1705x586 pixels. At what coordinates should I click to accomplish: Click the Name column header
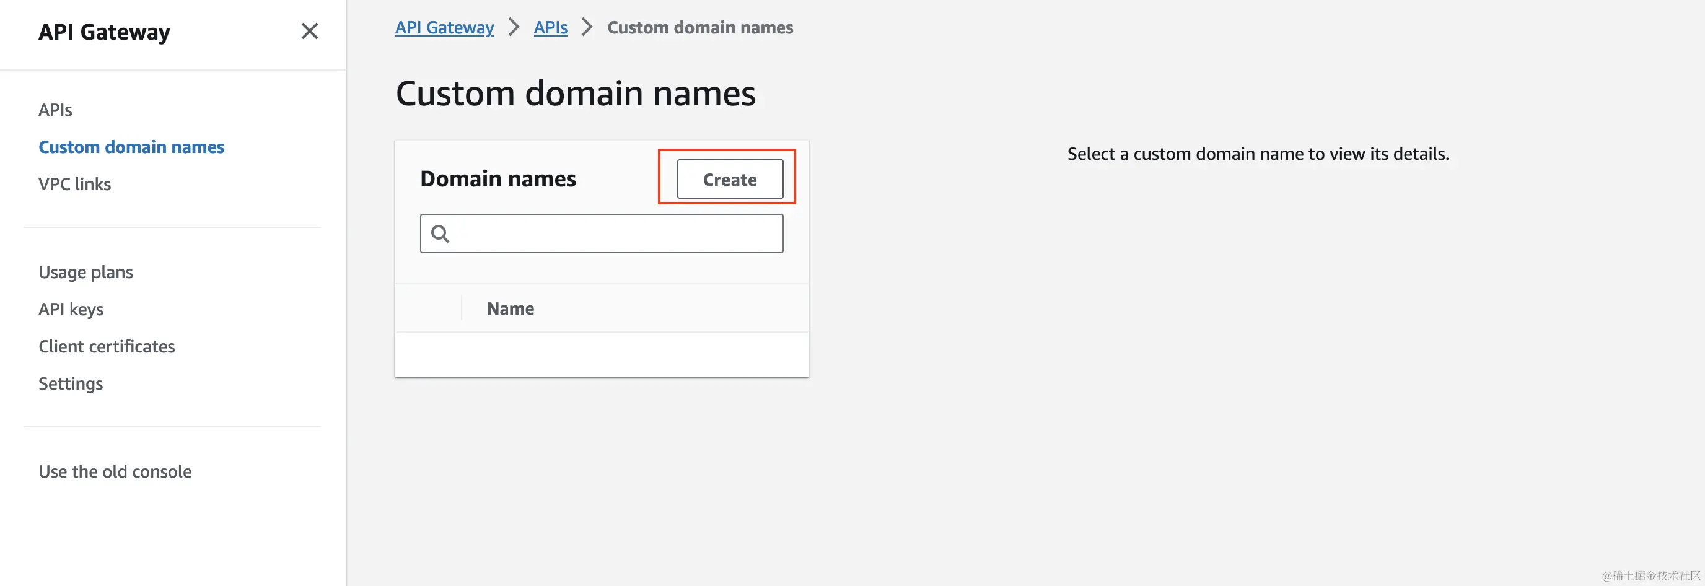511,309
